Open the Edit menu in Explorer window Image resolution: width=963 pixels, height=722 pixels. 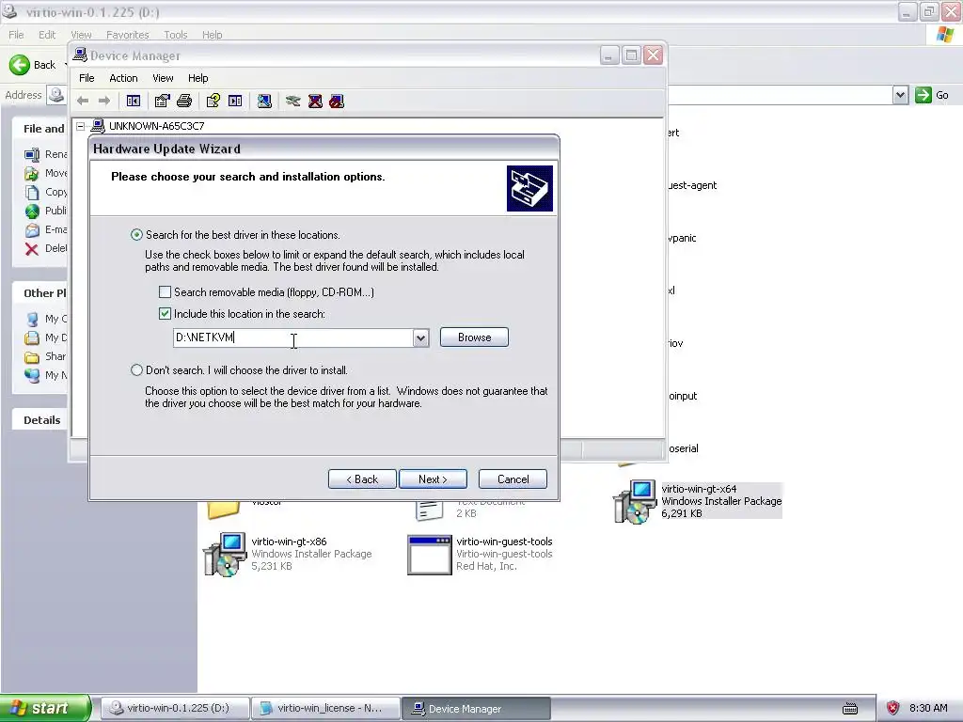coord(47,35)
